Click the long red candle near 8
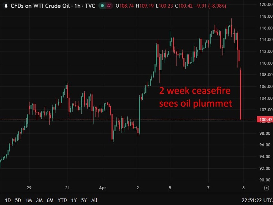The width and height of the screenshot is (273, 205). [x=241, y=95]
